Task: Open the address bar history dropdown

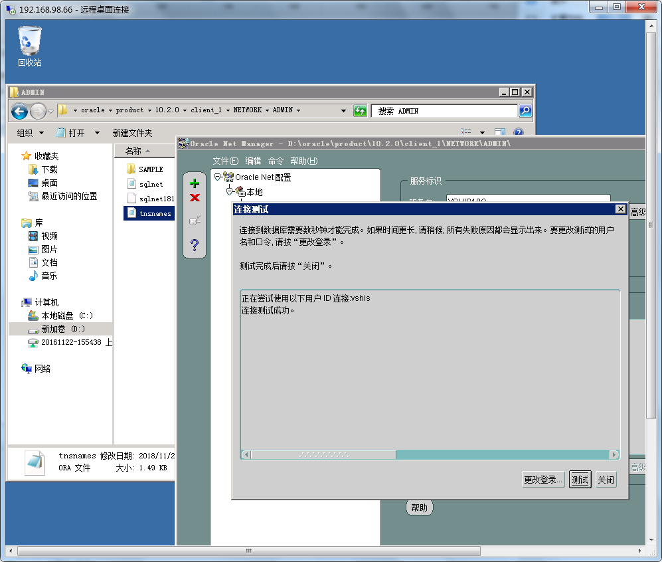Action: [344, 111]
